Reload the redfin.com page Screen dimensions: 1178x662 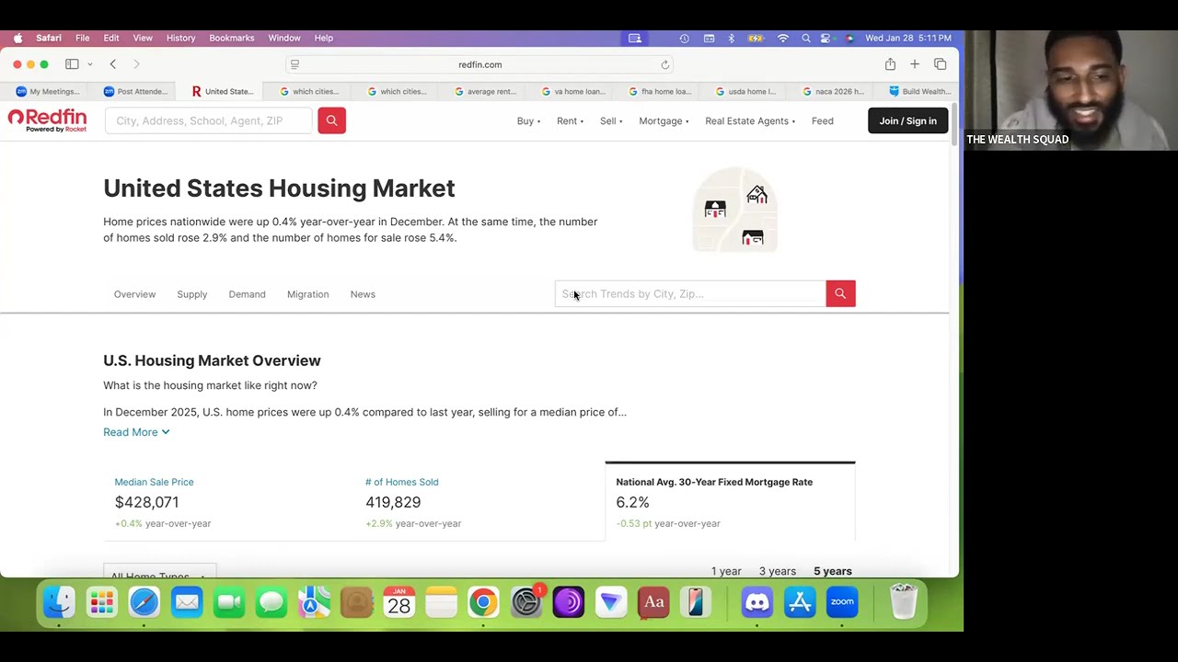[664, 64]
